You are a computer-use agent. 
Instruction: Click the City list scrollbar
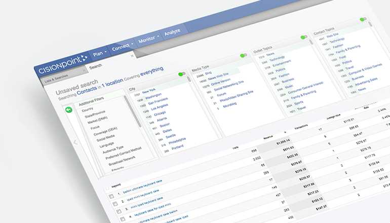pos(189,80)
